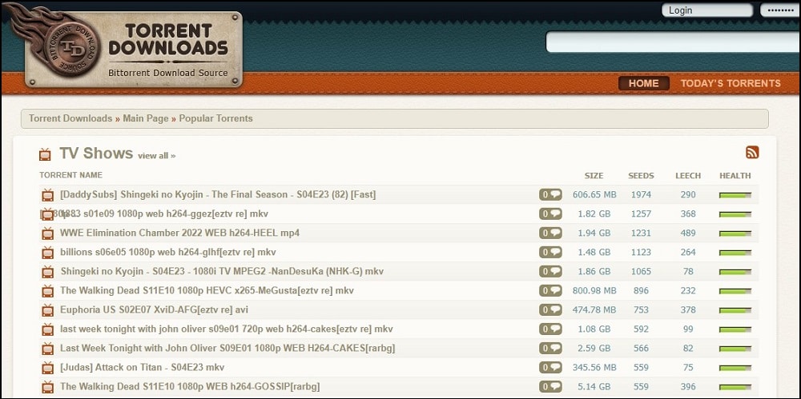Click the Main Page breadcrumb link
This screenshot has width=801, height=399.
(146, 118)
